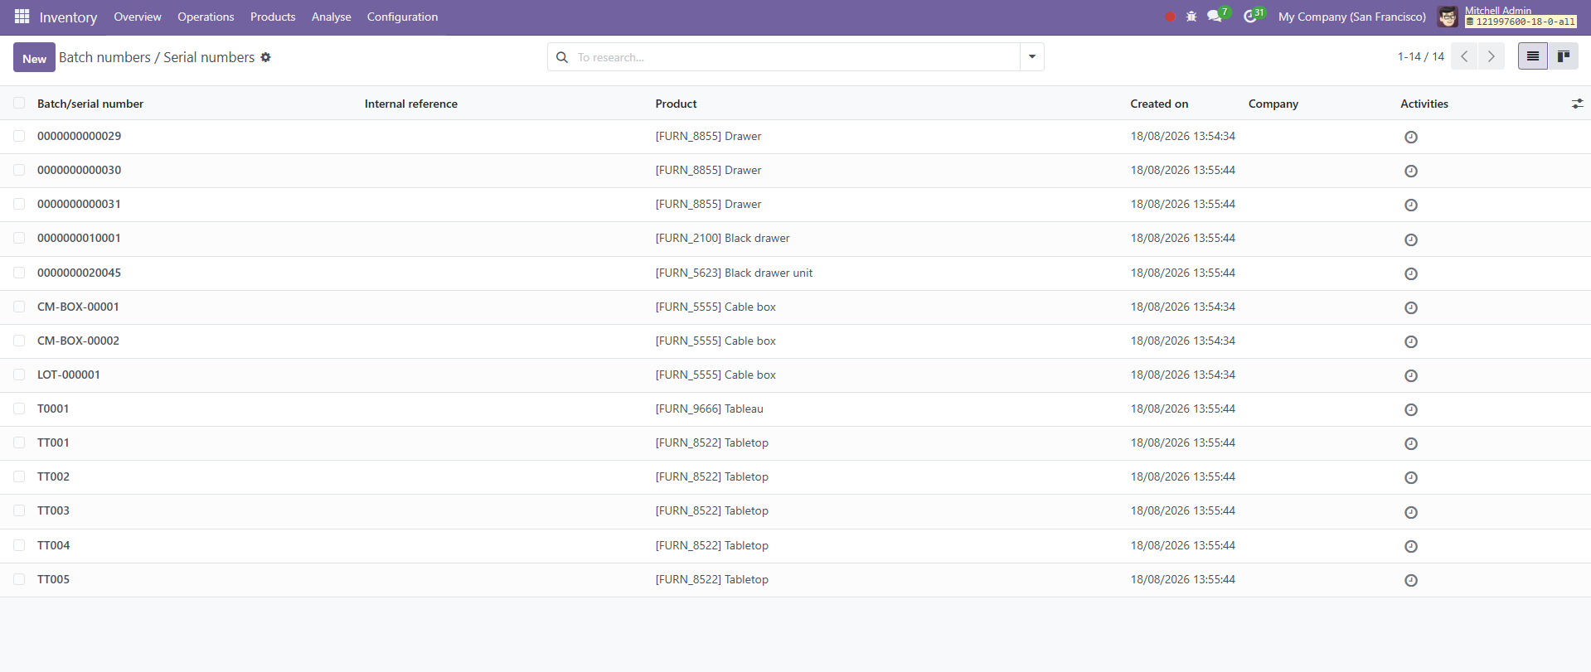
Task: Click activity clock for LOT-000001
Action: coord(1411,375)
